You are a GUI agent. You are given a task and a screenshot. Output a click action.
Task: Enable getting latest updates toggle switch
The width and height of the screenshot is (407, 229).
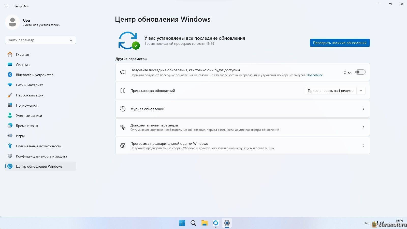tap(360, 72)
